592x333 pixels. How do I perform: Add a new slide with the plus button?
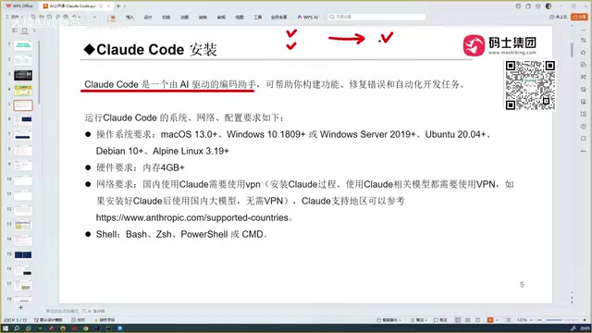(20, 307)
